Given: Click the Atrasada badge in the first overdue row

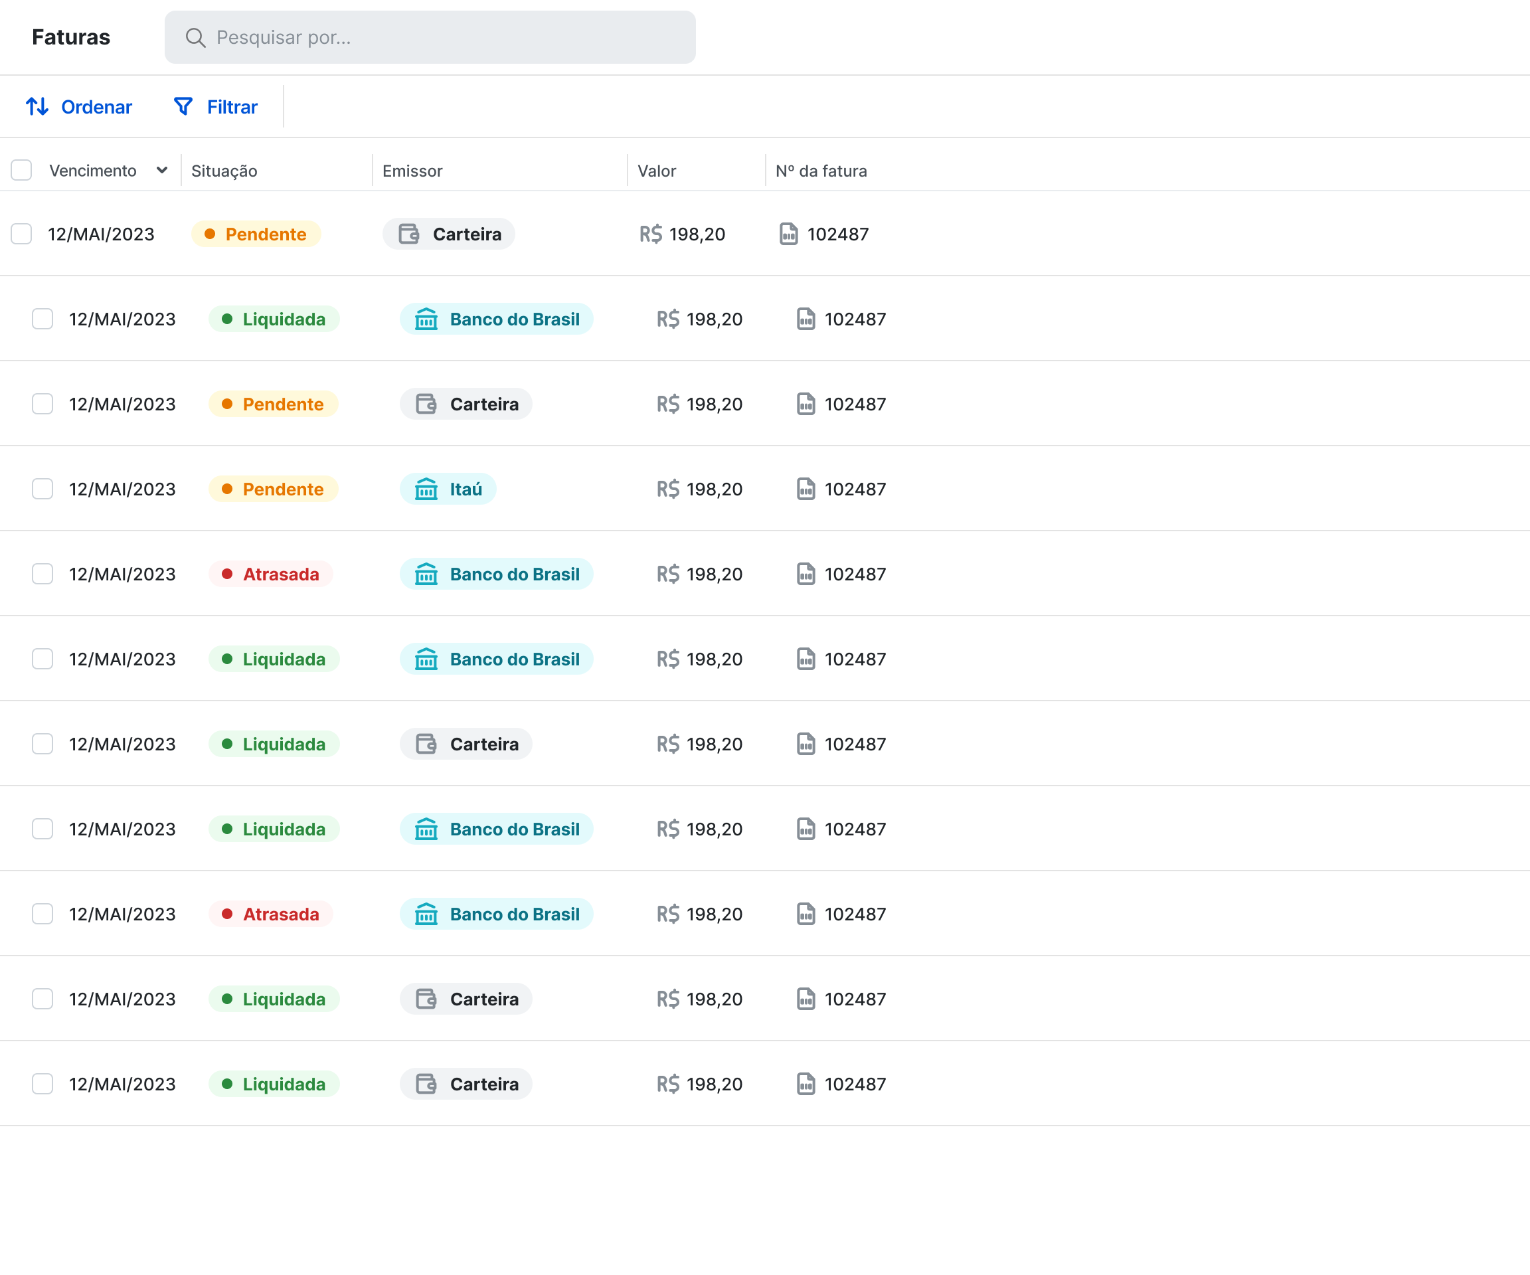Looking at the screenshot, I should tap(270, 574).
